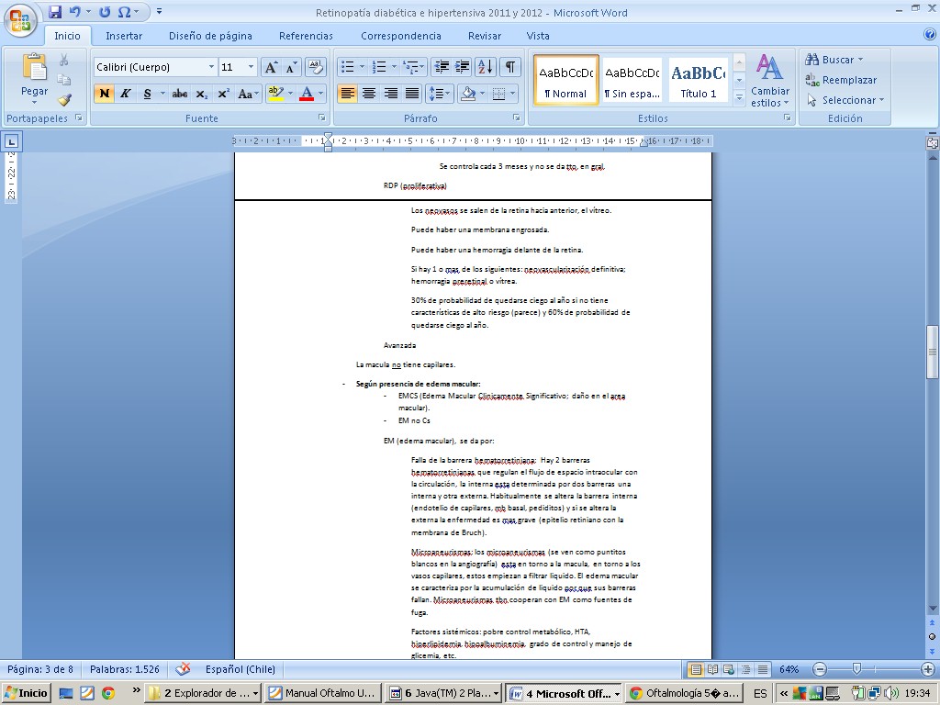Switch to the Insertar ribbon tab
This screenshot has width=940, height=705.
124,36
